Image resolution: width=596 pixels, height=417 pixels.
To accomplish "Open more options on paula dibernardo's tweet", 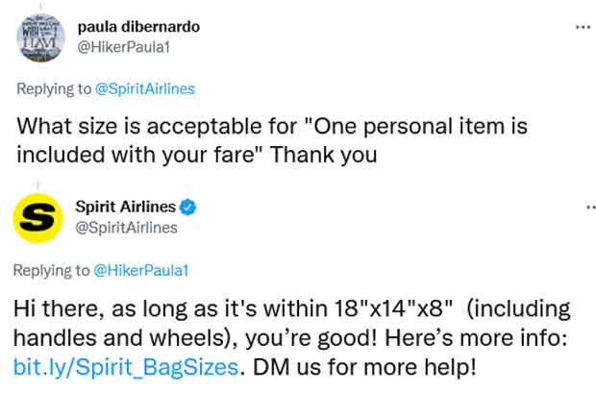I will tap(582, 26).
